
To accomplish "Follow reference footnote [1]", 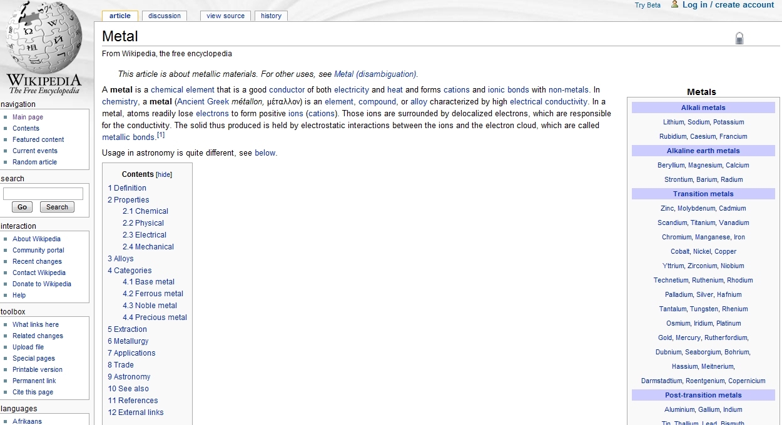I will pos(161,135).
